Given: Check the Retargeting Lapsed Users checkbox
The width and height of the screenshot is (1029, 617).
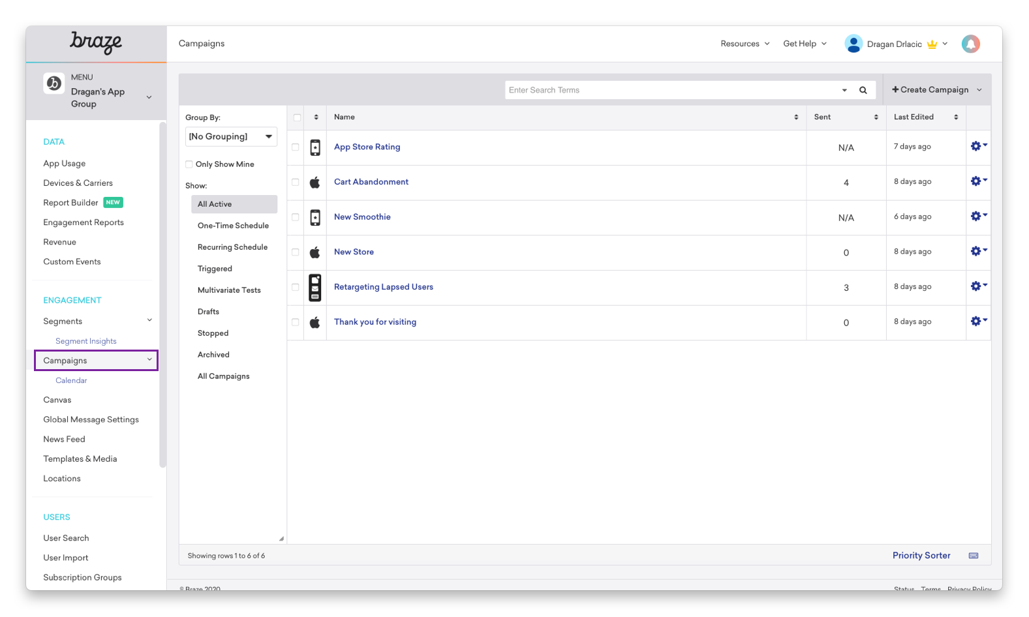Looking at the screenshot, I should [296, 287].
